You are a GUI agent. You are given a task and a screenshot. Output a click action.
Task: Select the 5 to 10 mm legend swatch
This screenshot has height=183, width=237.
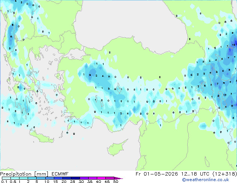coord(41,178)
